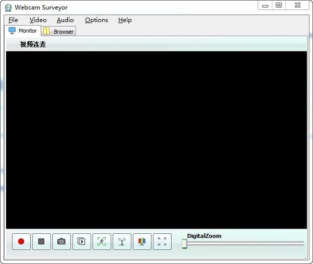Open the Options menu
The image size is (313, 264).
click(97, 20)
